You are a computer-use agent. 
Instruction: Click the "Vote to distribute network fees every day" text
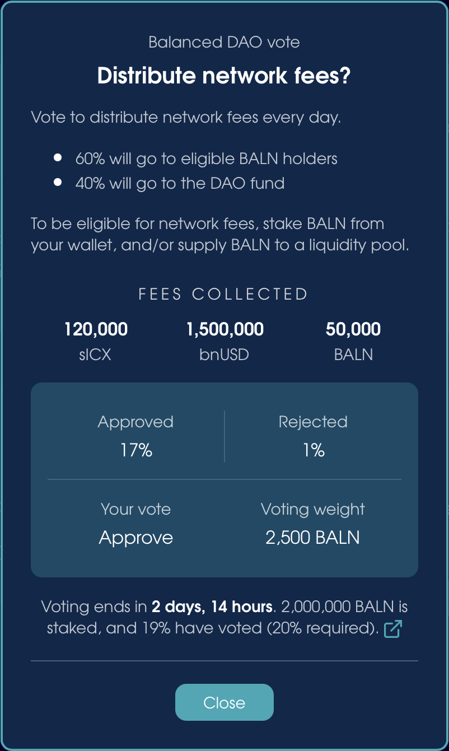(186, 118)
